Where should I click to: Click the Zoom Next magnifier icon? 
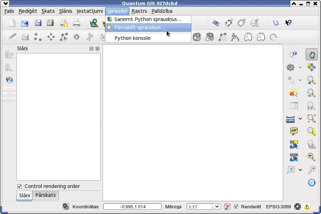(x=312, y=169)
